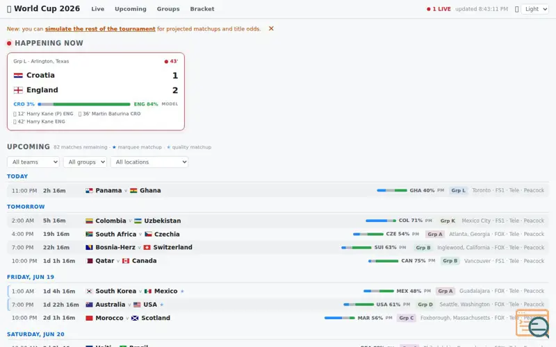This screenshot has width=556, height=347.
Task: Click the Grp A badge on South Korea row
Action: tap(445, 291)
